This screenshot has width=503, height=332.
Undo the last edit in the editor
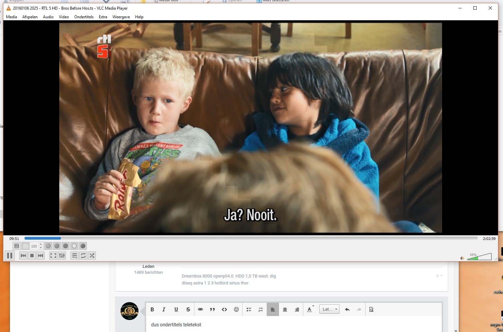point(347,309)
